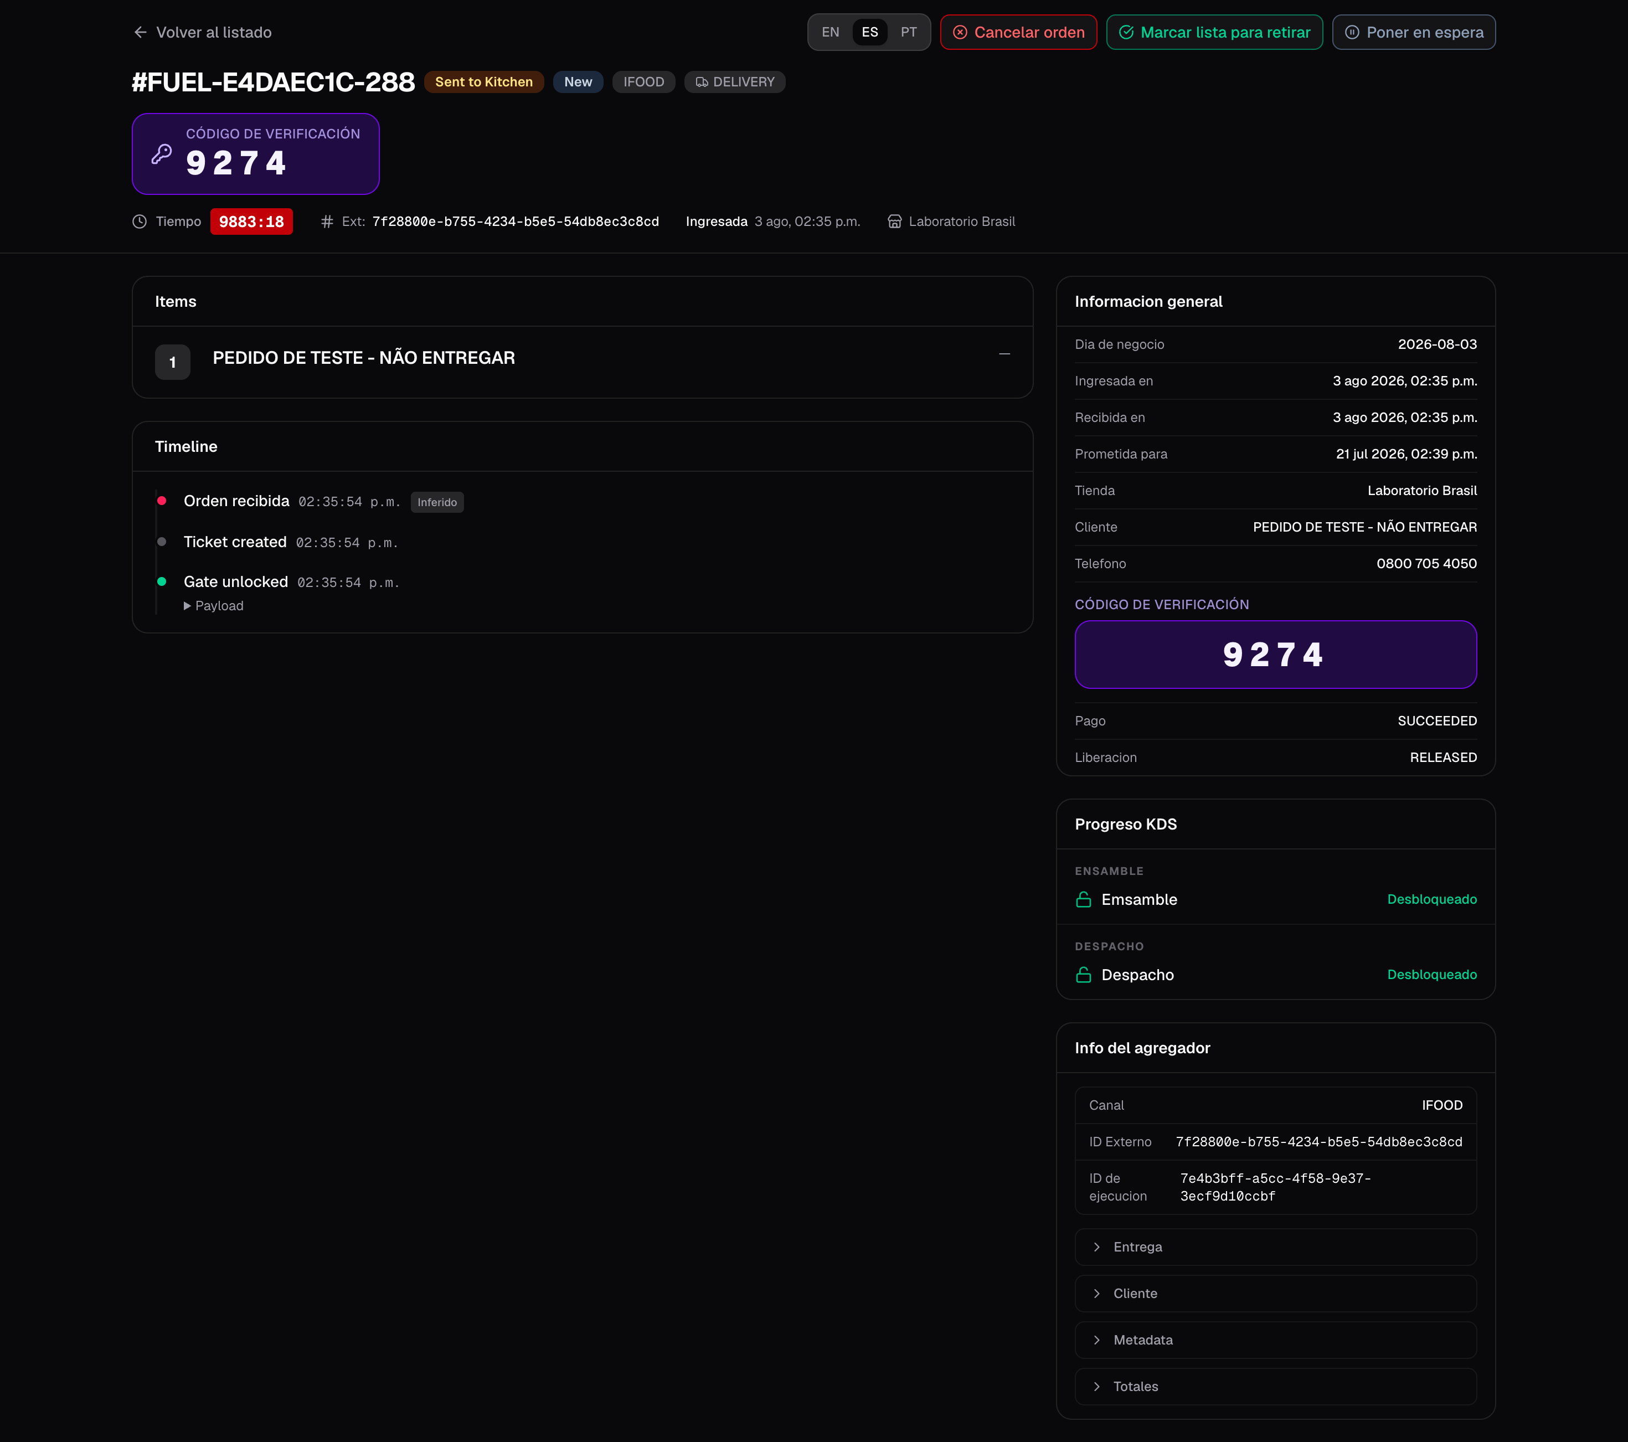
Task: Click the Inferido tag
Action: pos(437,502)
